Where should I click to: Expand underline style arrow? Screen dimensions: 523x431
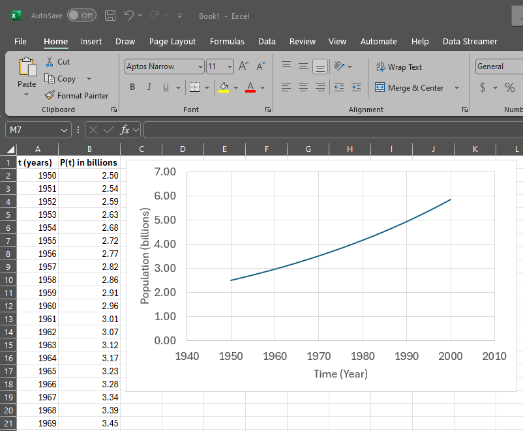[178, 87]
